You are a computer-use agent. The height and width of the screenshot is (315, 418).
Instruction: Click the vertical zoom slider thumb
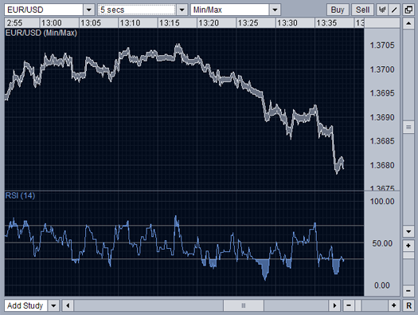point(408,256)
